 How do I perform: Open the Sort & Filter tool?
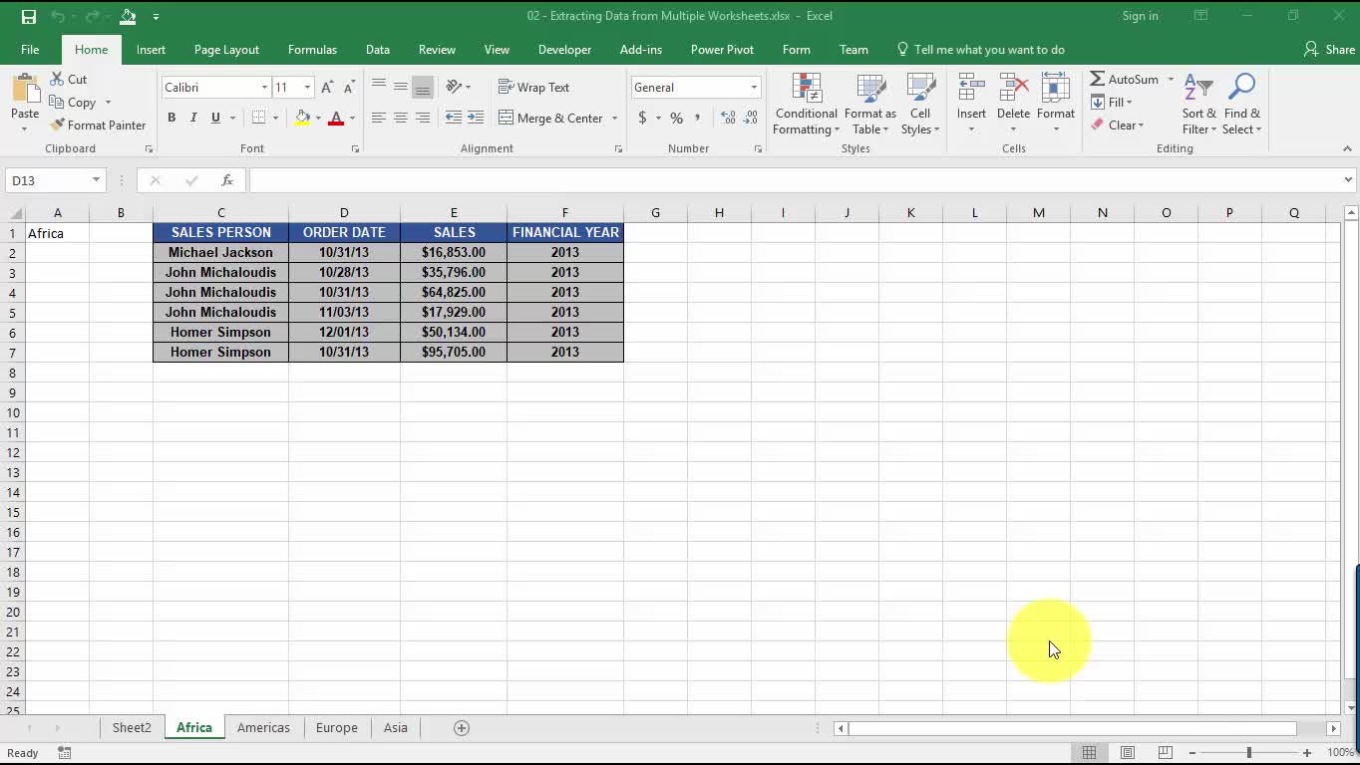(x=1198, y=105)
